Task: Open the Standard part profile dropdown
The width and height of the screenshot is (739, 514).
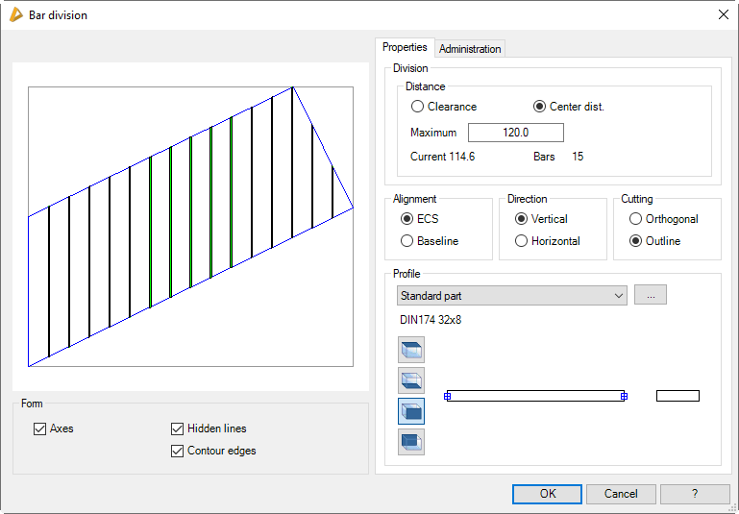Action: [x=512, y=296]
